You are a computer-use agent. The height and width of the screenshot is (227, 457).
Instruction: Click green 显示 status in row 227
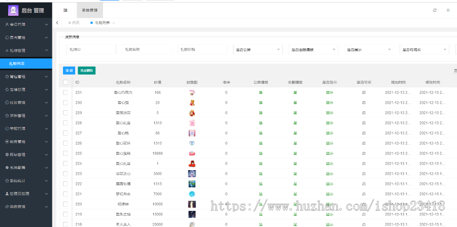coord(330,133)
